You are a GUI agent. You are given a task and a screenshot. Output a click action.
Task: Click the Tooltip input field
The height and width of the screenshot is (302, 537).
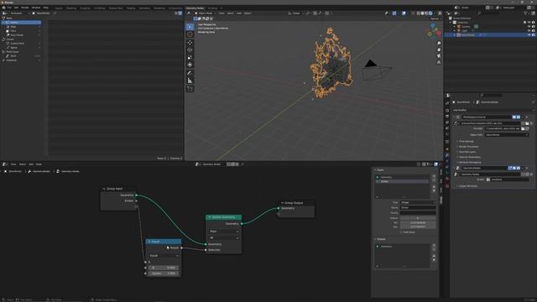point(418,212)
